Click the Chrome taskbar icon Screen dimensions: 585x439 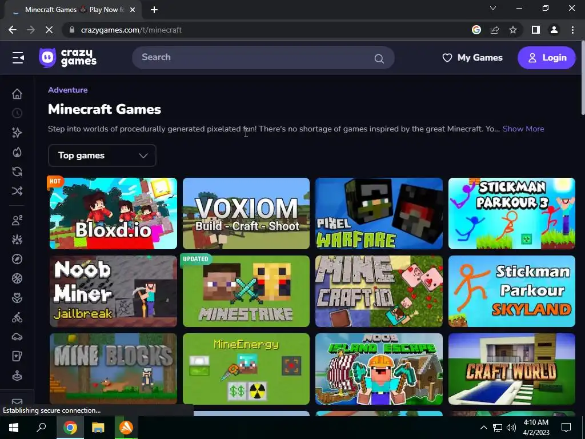coord(70,428)
